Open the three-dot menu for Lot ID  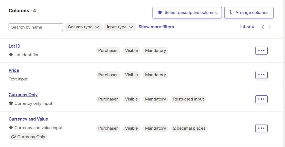coord(261,51)
